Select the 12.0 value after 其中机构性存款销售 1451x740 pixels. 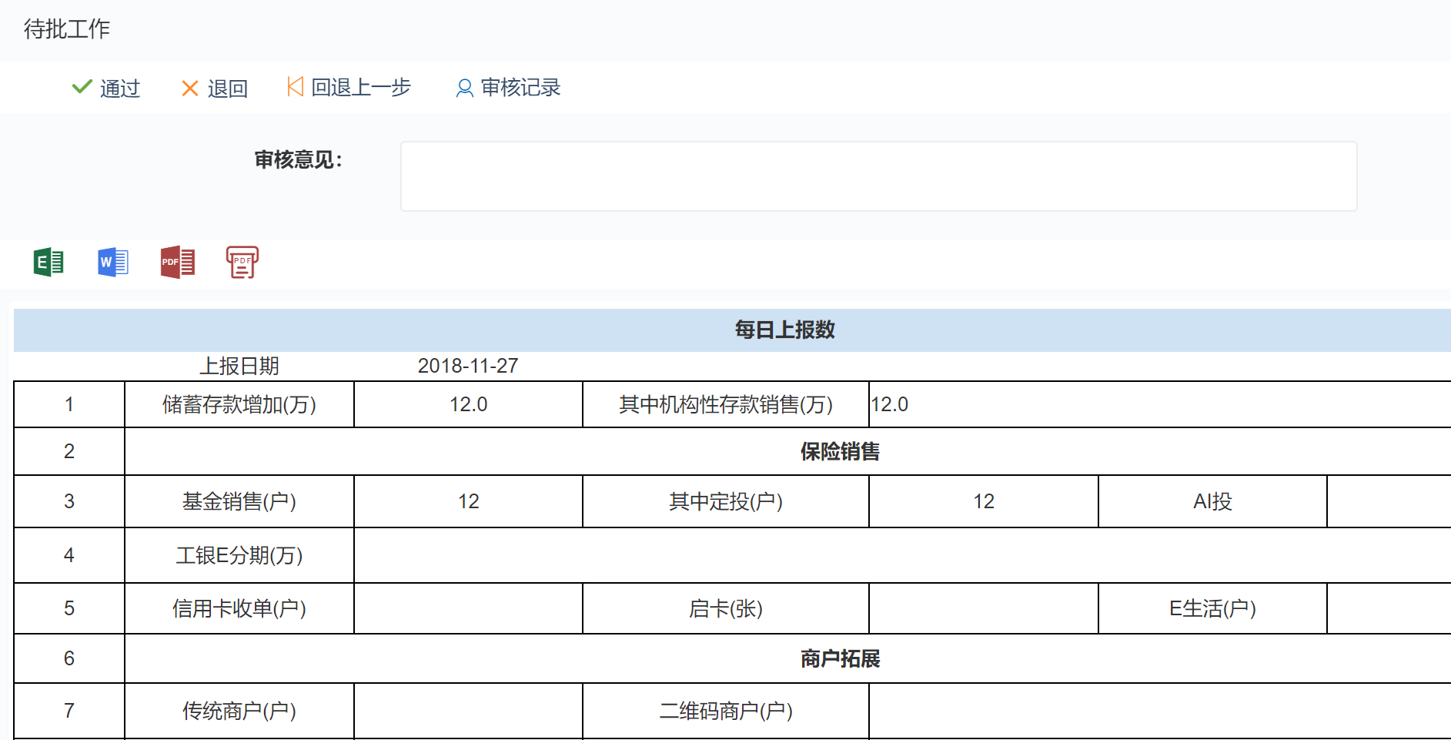890,404
